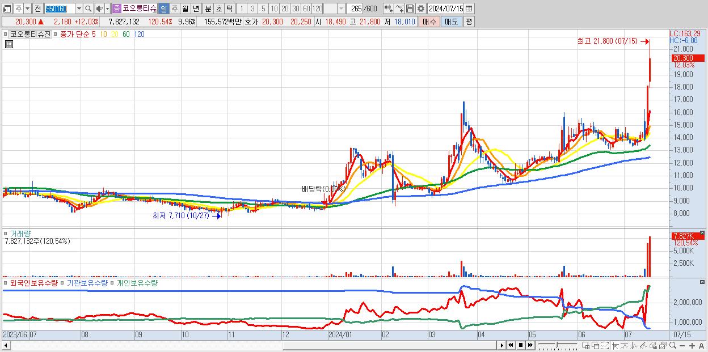Open the custom interval dropdown arrow
Image resolution: width=708 pixels, height=352 pixels.
point(342,9)
